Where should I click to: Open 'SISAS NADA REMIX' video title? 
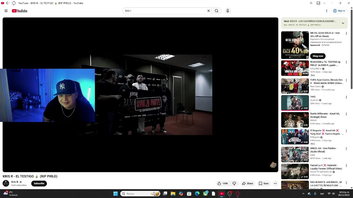[327, 81]
